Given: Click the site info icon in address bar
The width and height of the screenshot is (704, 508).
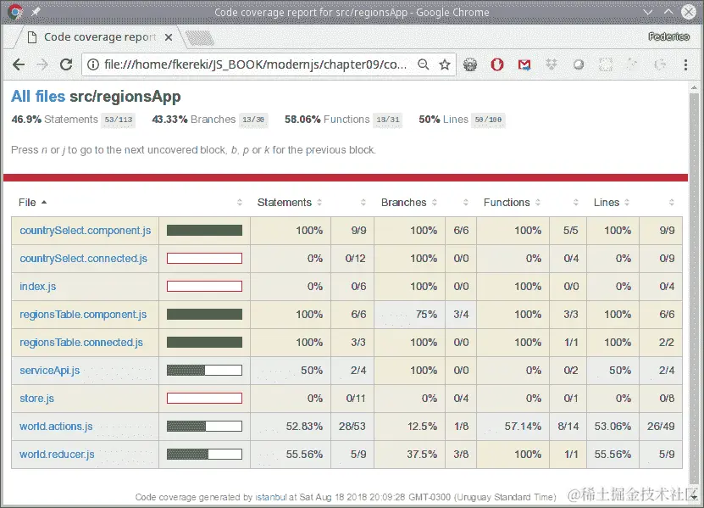Looking at the screenshot, I should [93, 64].
